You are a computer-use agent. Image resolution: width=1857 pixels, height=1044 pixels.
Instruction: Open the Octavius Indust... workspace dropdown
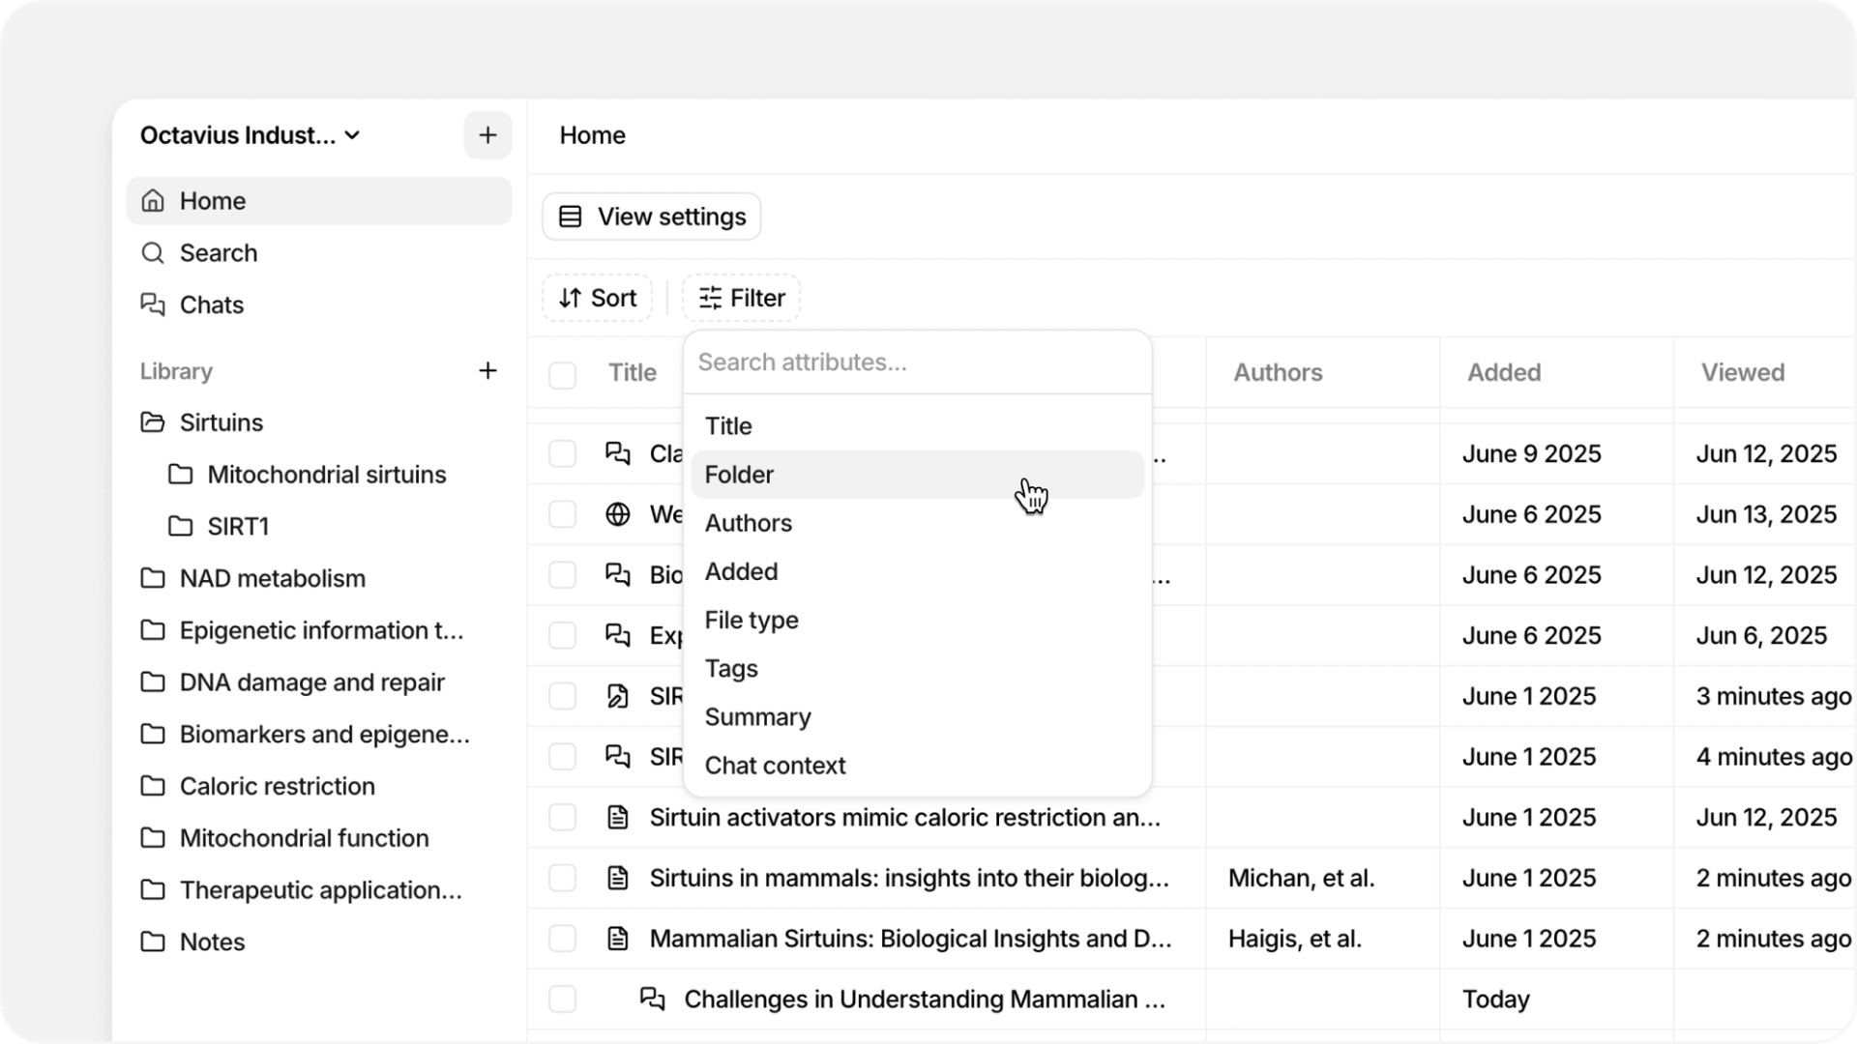pos(251,135)
